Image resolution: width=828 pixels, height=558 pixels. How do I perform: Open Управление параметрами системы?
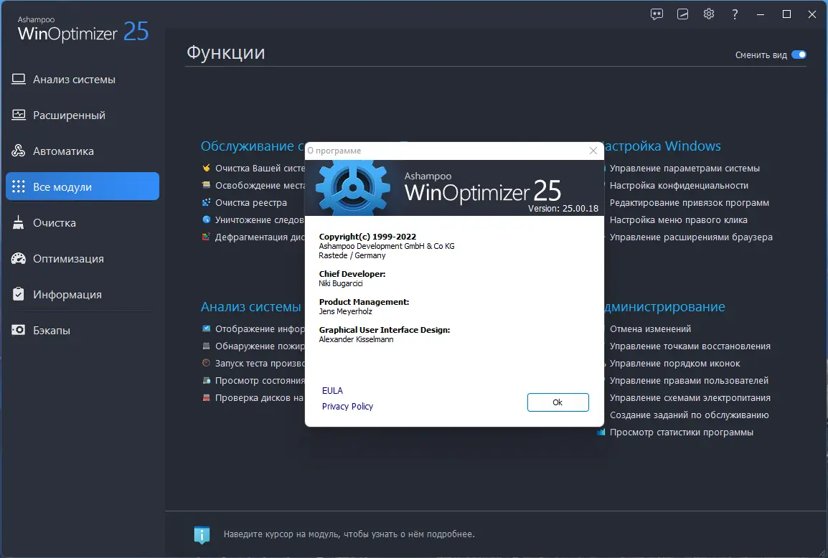pyautogui.click(x=684, y=169)
